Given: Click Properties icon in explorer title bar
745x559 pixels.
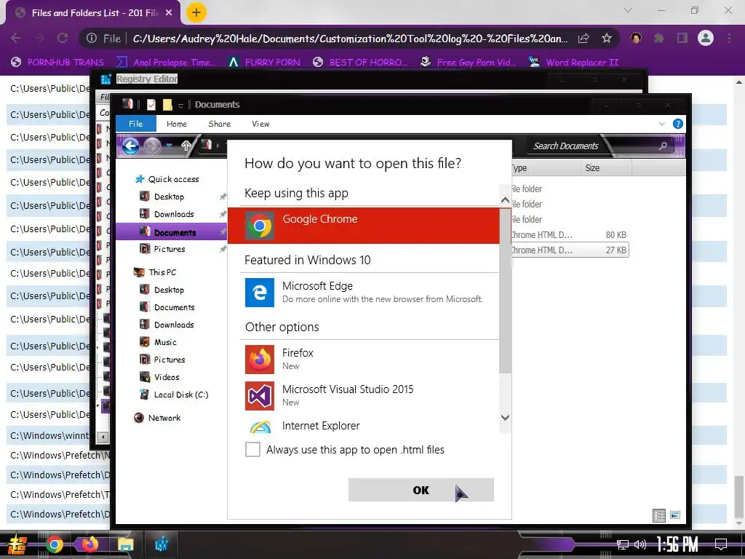Looking at the screenshot, I should tap(151, 105).
